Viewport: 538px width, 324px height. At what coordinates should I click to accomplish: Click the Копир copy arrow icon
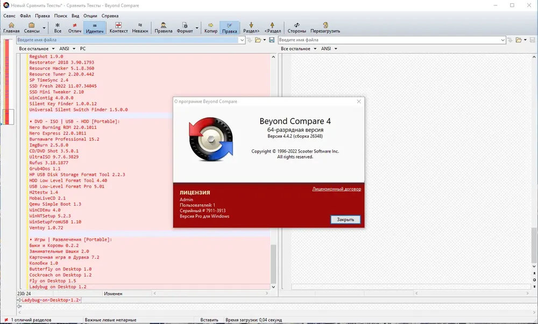pyautogui.click(x=211, y=28)
